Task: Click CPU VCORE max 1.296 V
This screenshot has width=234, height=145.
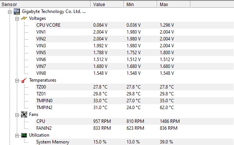Action: point(167,25)
